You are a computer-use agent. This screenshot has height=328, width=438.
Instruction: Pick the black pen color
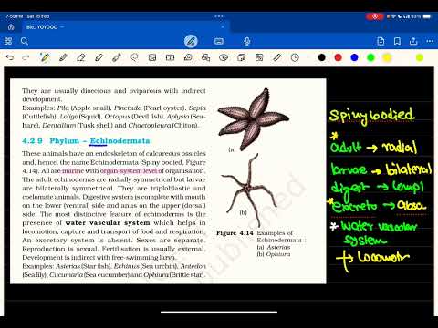321,57
